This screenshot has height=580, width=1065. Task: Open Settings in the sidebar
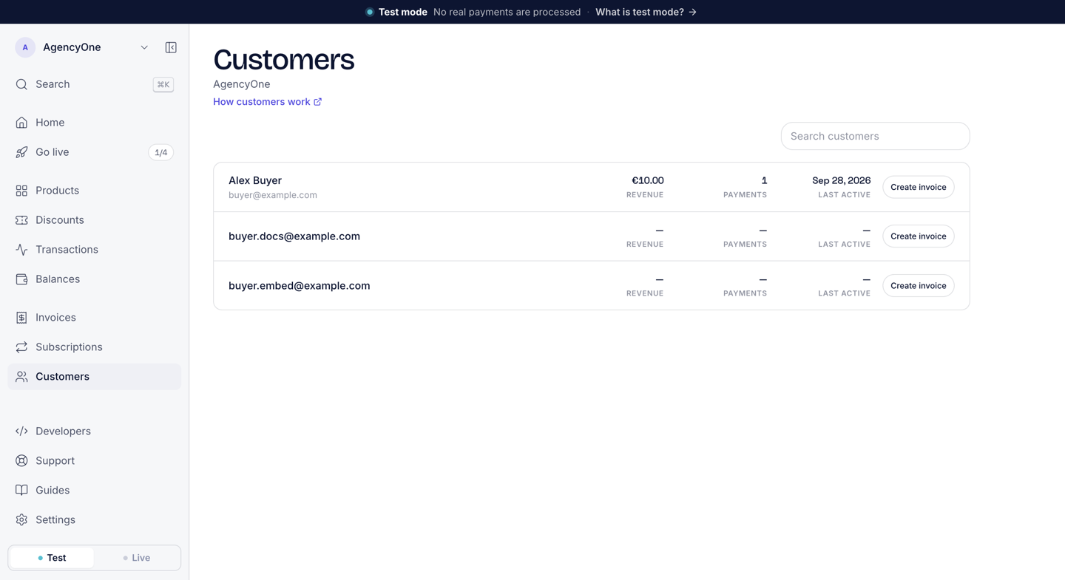(95, 520)
